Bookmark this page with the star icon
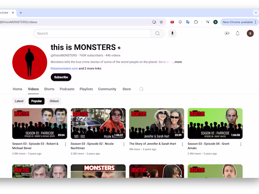The height and width of the screenshot is (194, 259). click(x=161, y=22)
